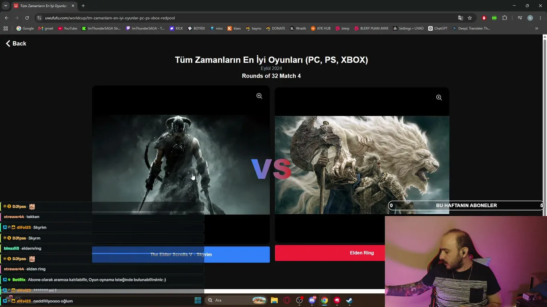547x307 pixels.
Task: Open a new browser tab
Action: 83,6
